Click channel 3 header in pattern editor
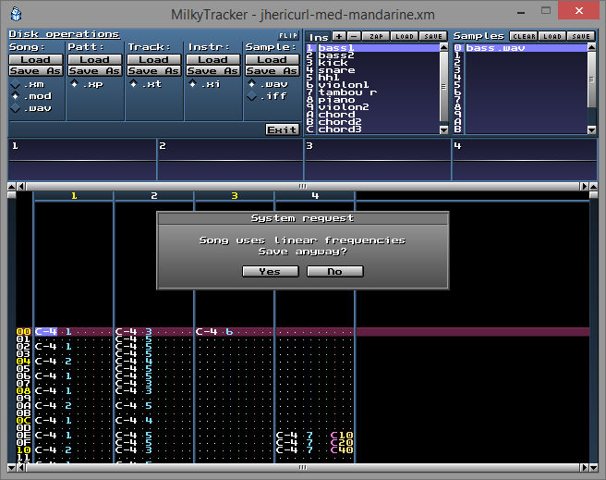This screenshot has height=480, width=606. (235, 196)
